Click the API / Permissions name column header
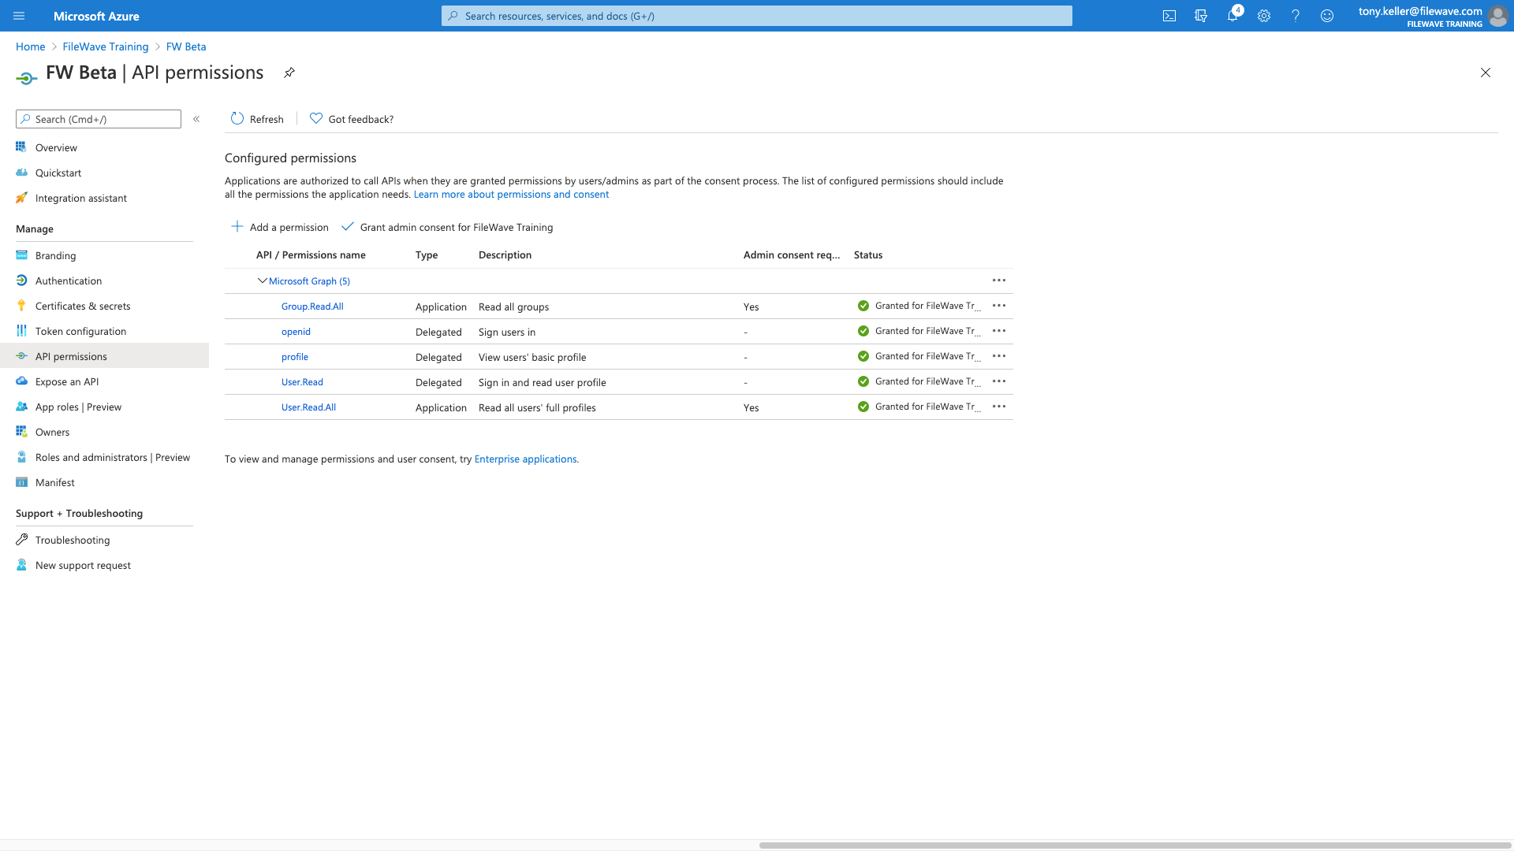Screen dimensions: 1514x851 311,255
